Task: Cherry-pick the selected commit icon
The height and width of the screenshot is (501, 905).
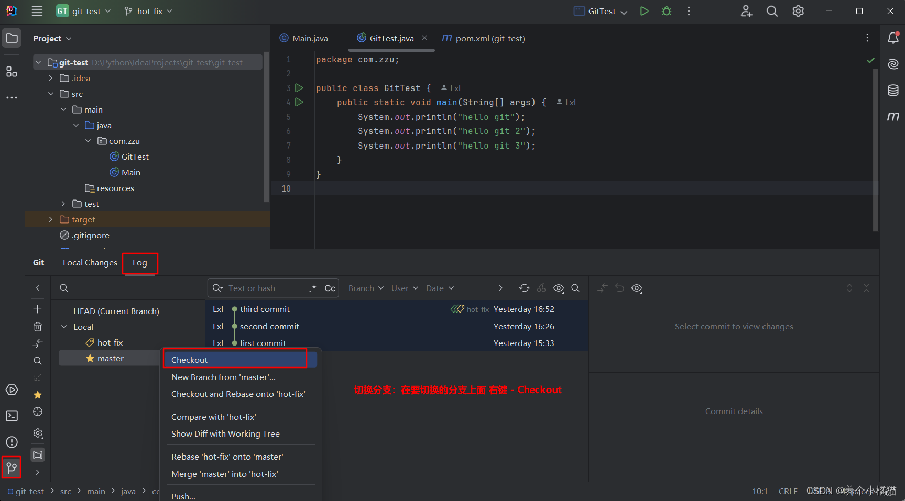Action: click(541, 288)
